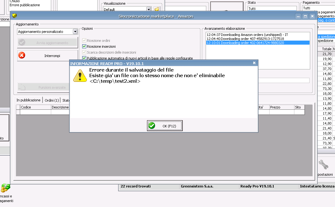Click the yellow warning triangle icon
The width and height of the screenshot is (335, 207).
pos(80,76)
